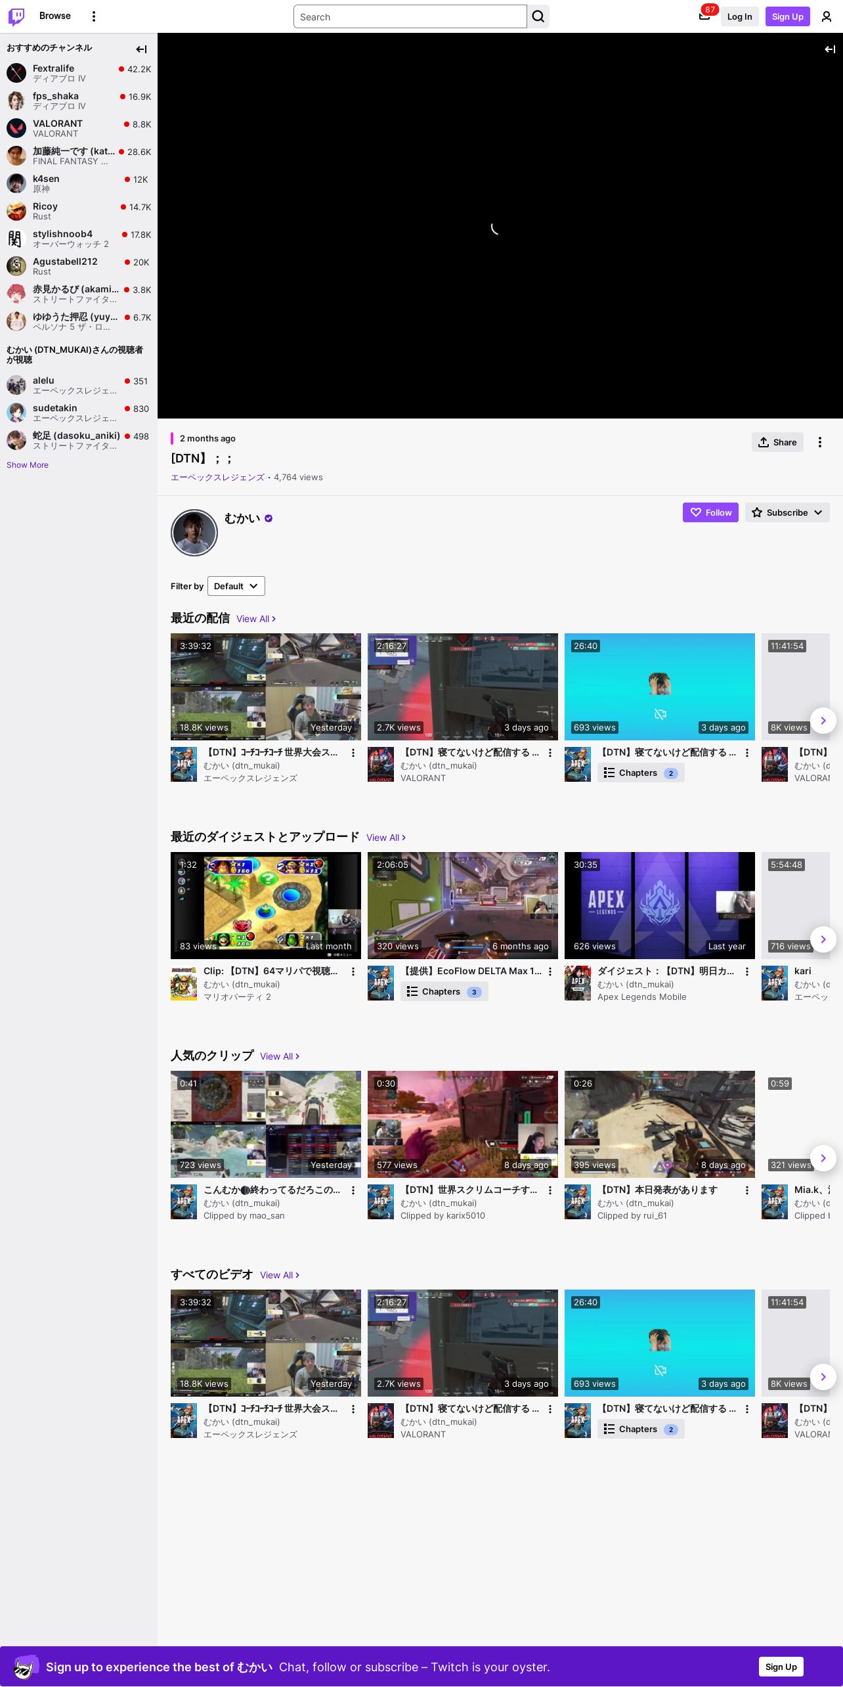Show next videos in すべてのビデオ row
This screenshot has width=843, height=1687.
823,1377
